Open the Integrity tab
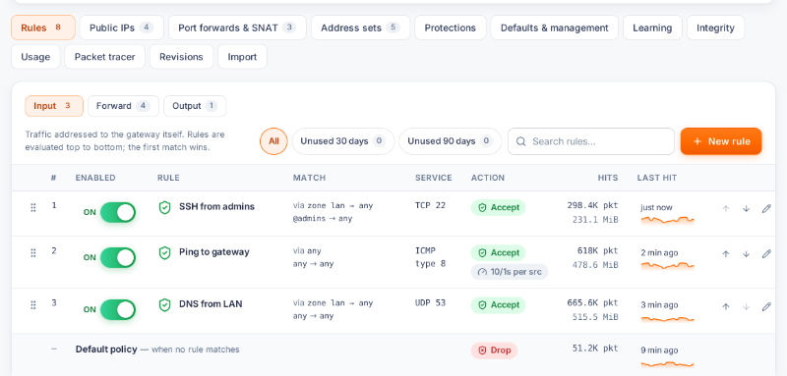 [x=716, y=27]
